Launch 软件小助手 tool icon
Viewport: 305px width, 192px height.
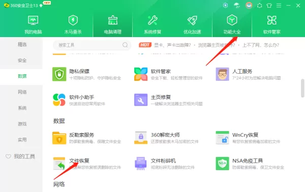[59, 100]
